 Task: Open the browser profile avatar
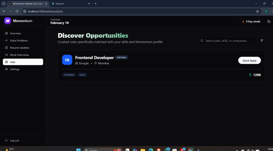coord(266,11)
